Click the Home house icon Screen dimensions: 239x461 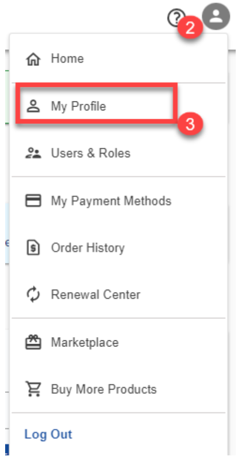click(x=33, y=59)
